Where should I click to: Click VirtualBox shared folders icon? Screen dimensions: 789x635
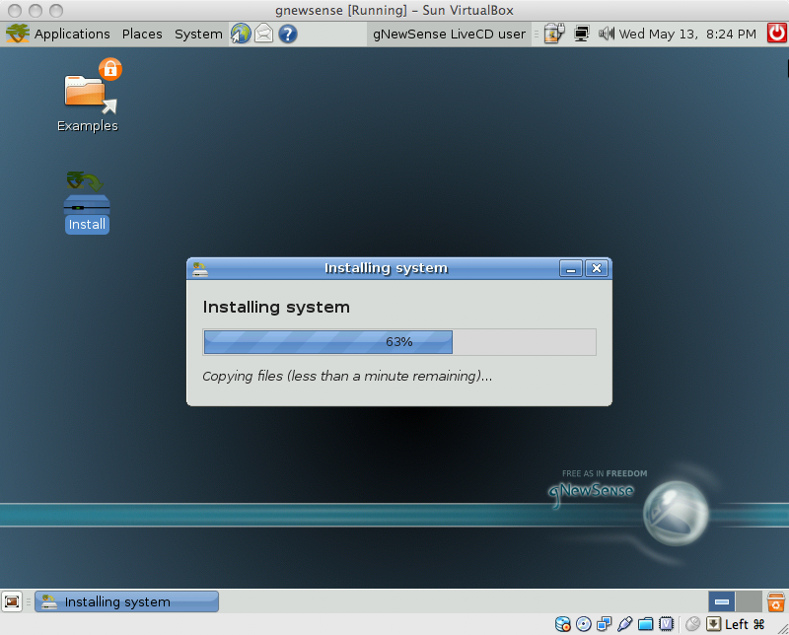click(645, 624)
